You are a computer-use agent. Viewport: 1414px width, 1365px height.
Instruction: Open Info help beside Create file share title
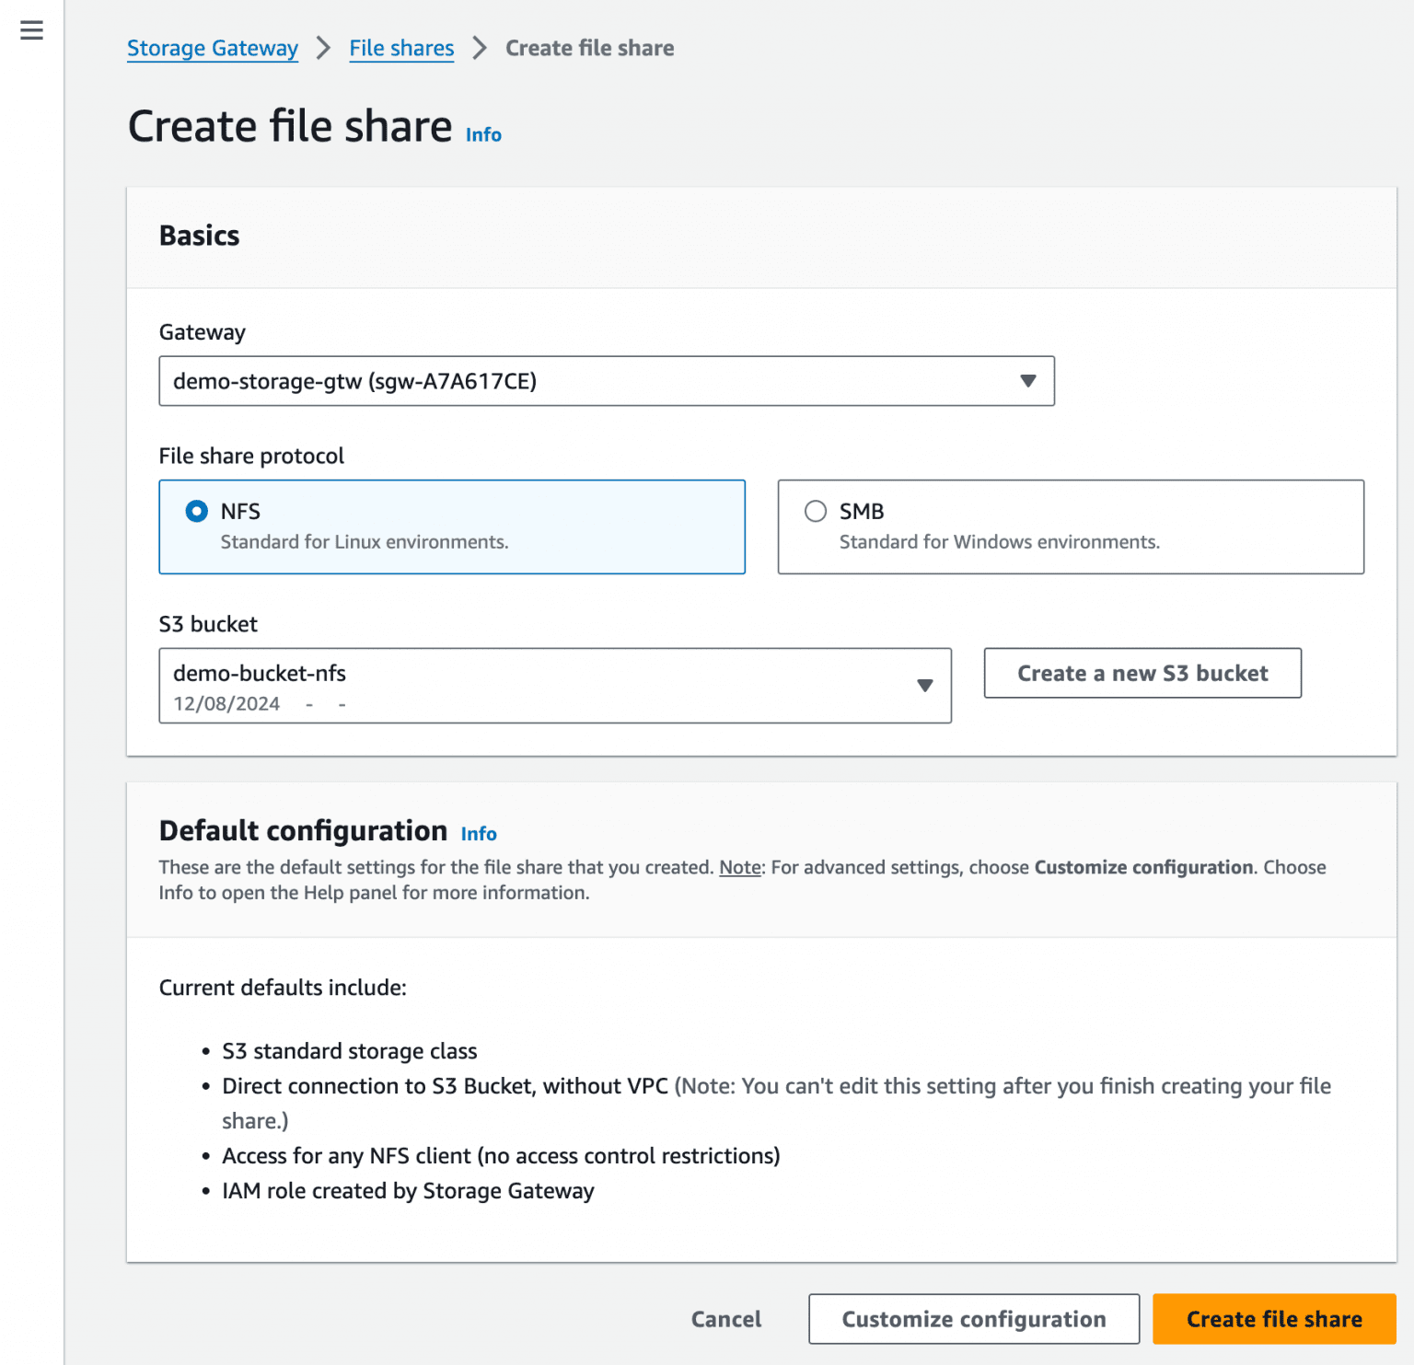(x=482, y=134)
